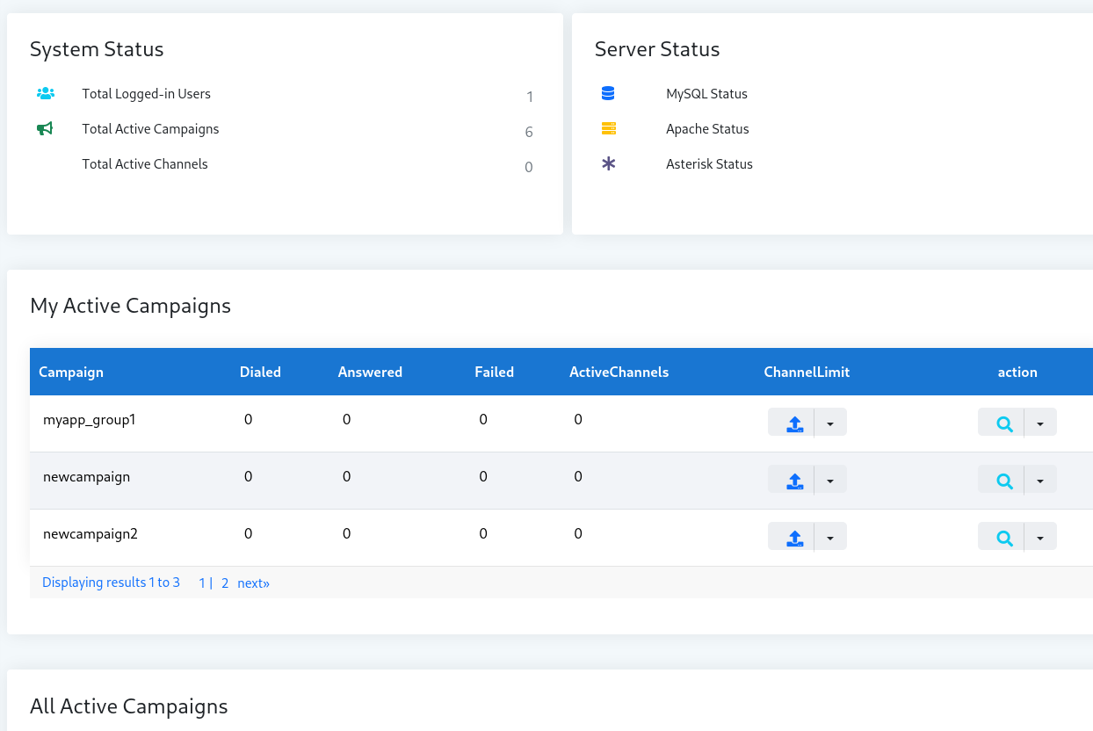Click the Campaign column header
1093x731 pixels.
click(71, 372)
